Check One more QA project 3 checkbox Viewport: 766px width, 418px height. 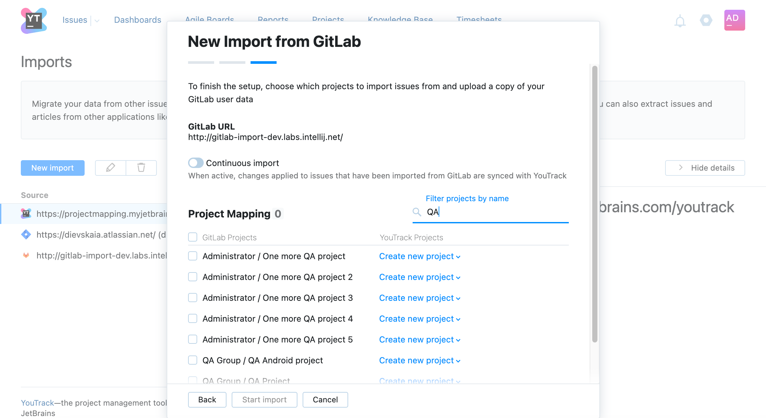(193, 298)
